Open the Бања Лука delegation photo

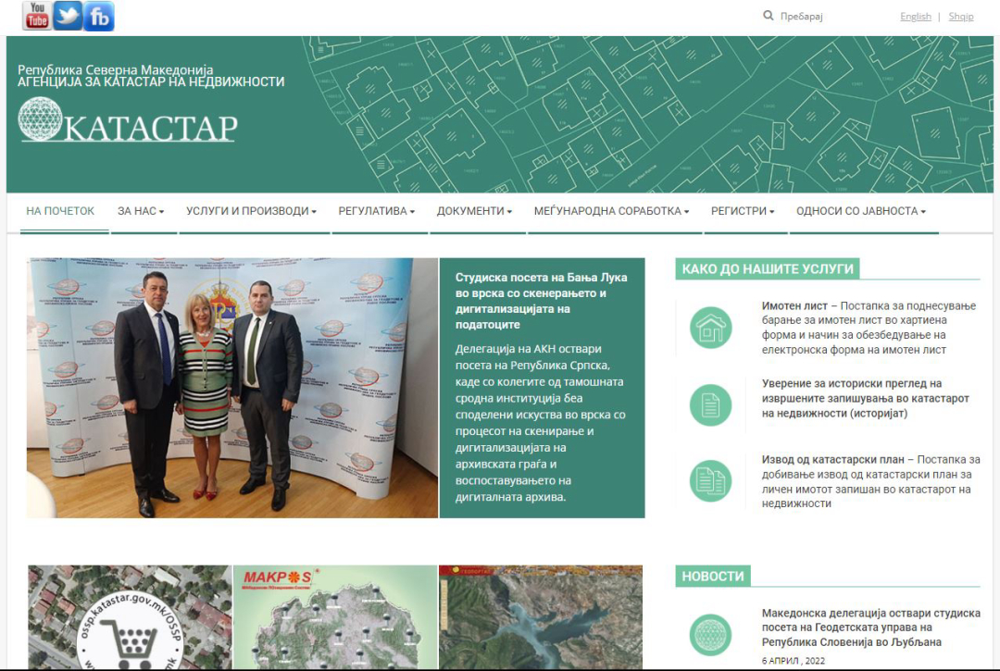(232, 388)
